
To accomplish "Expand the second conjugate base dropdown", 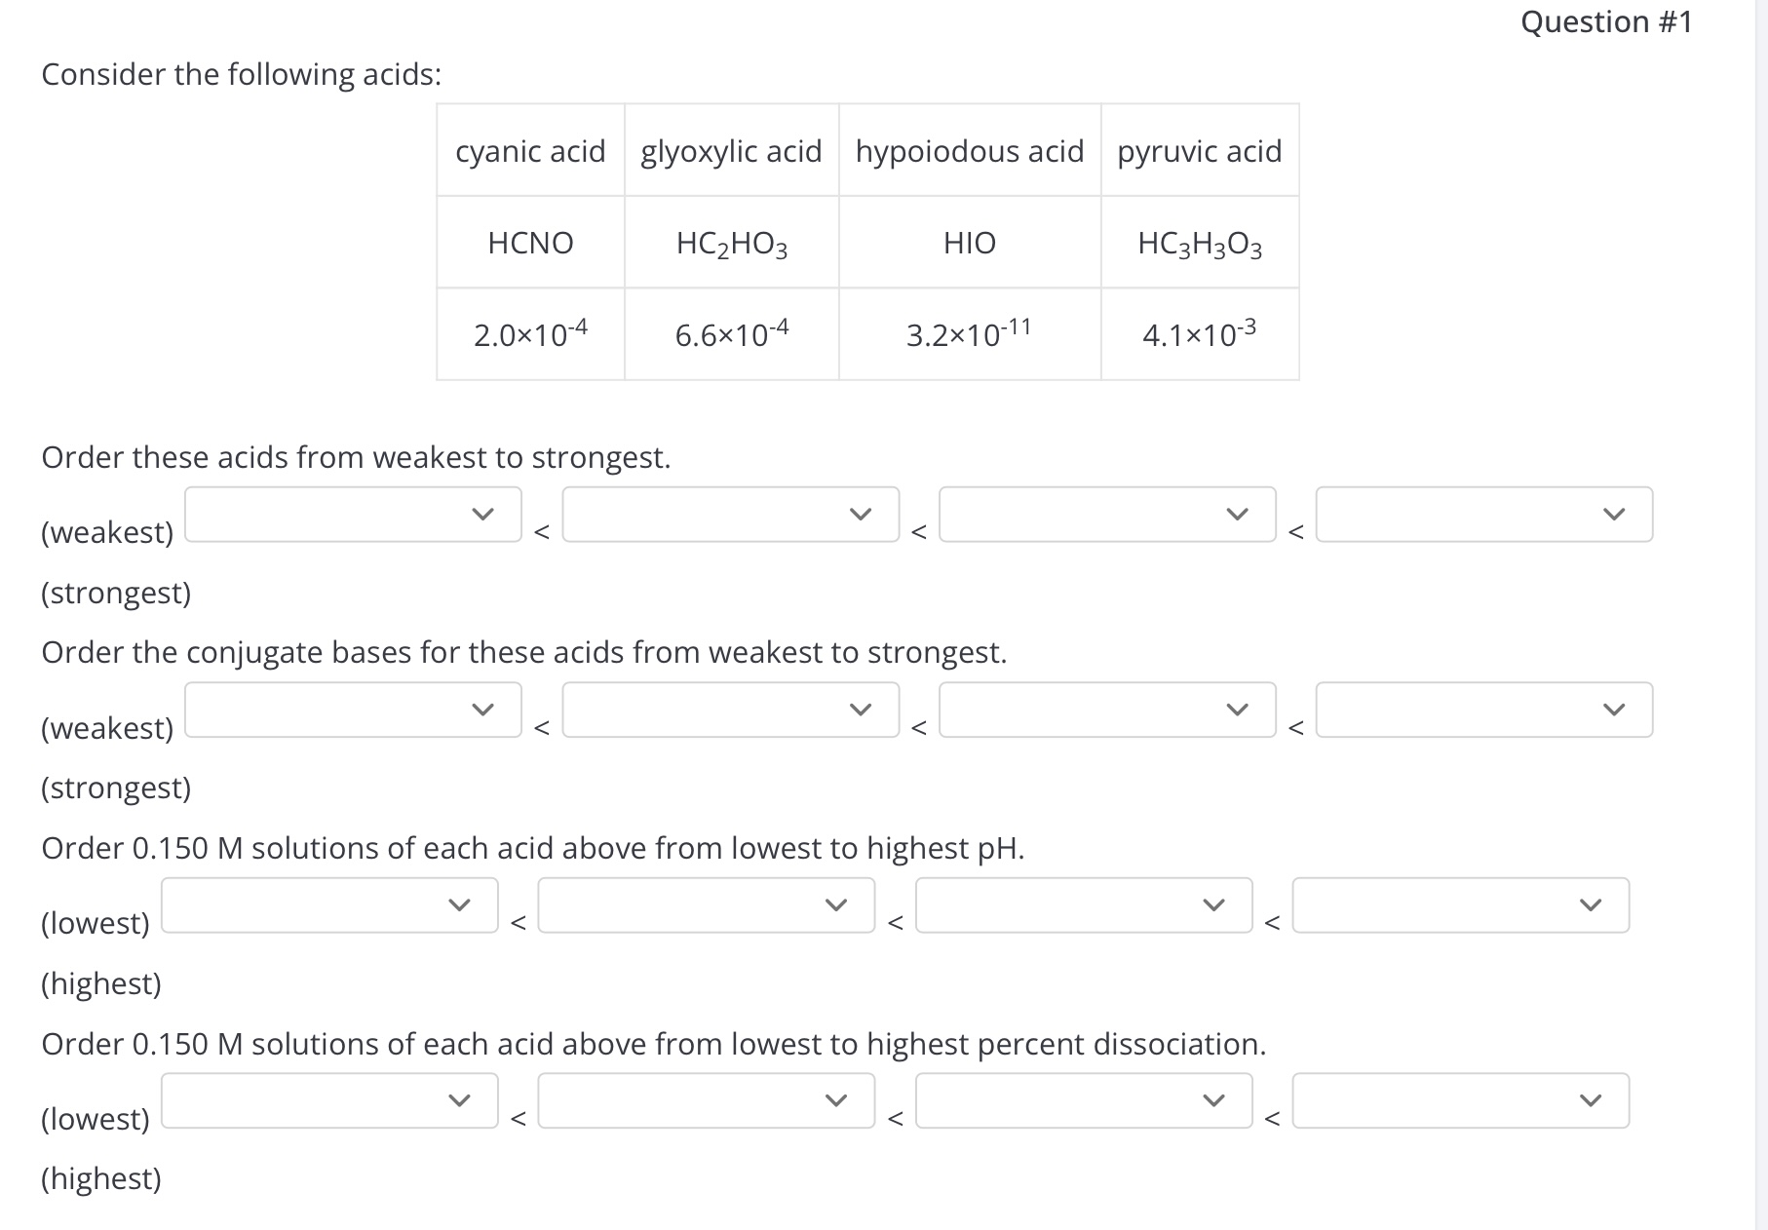I will [x=730, y=711].
